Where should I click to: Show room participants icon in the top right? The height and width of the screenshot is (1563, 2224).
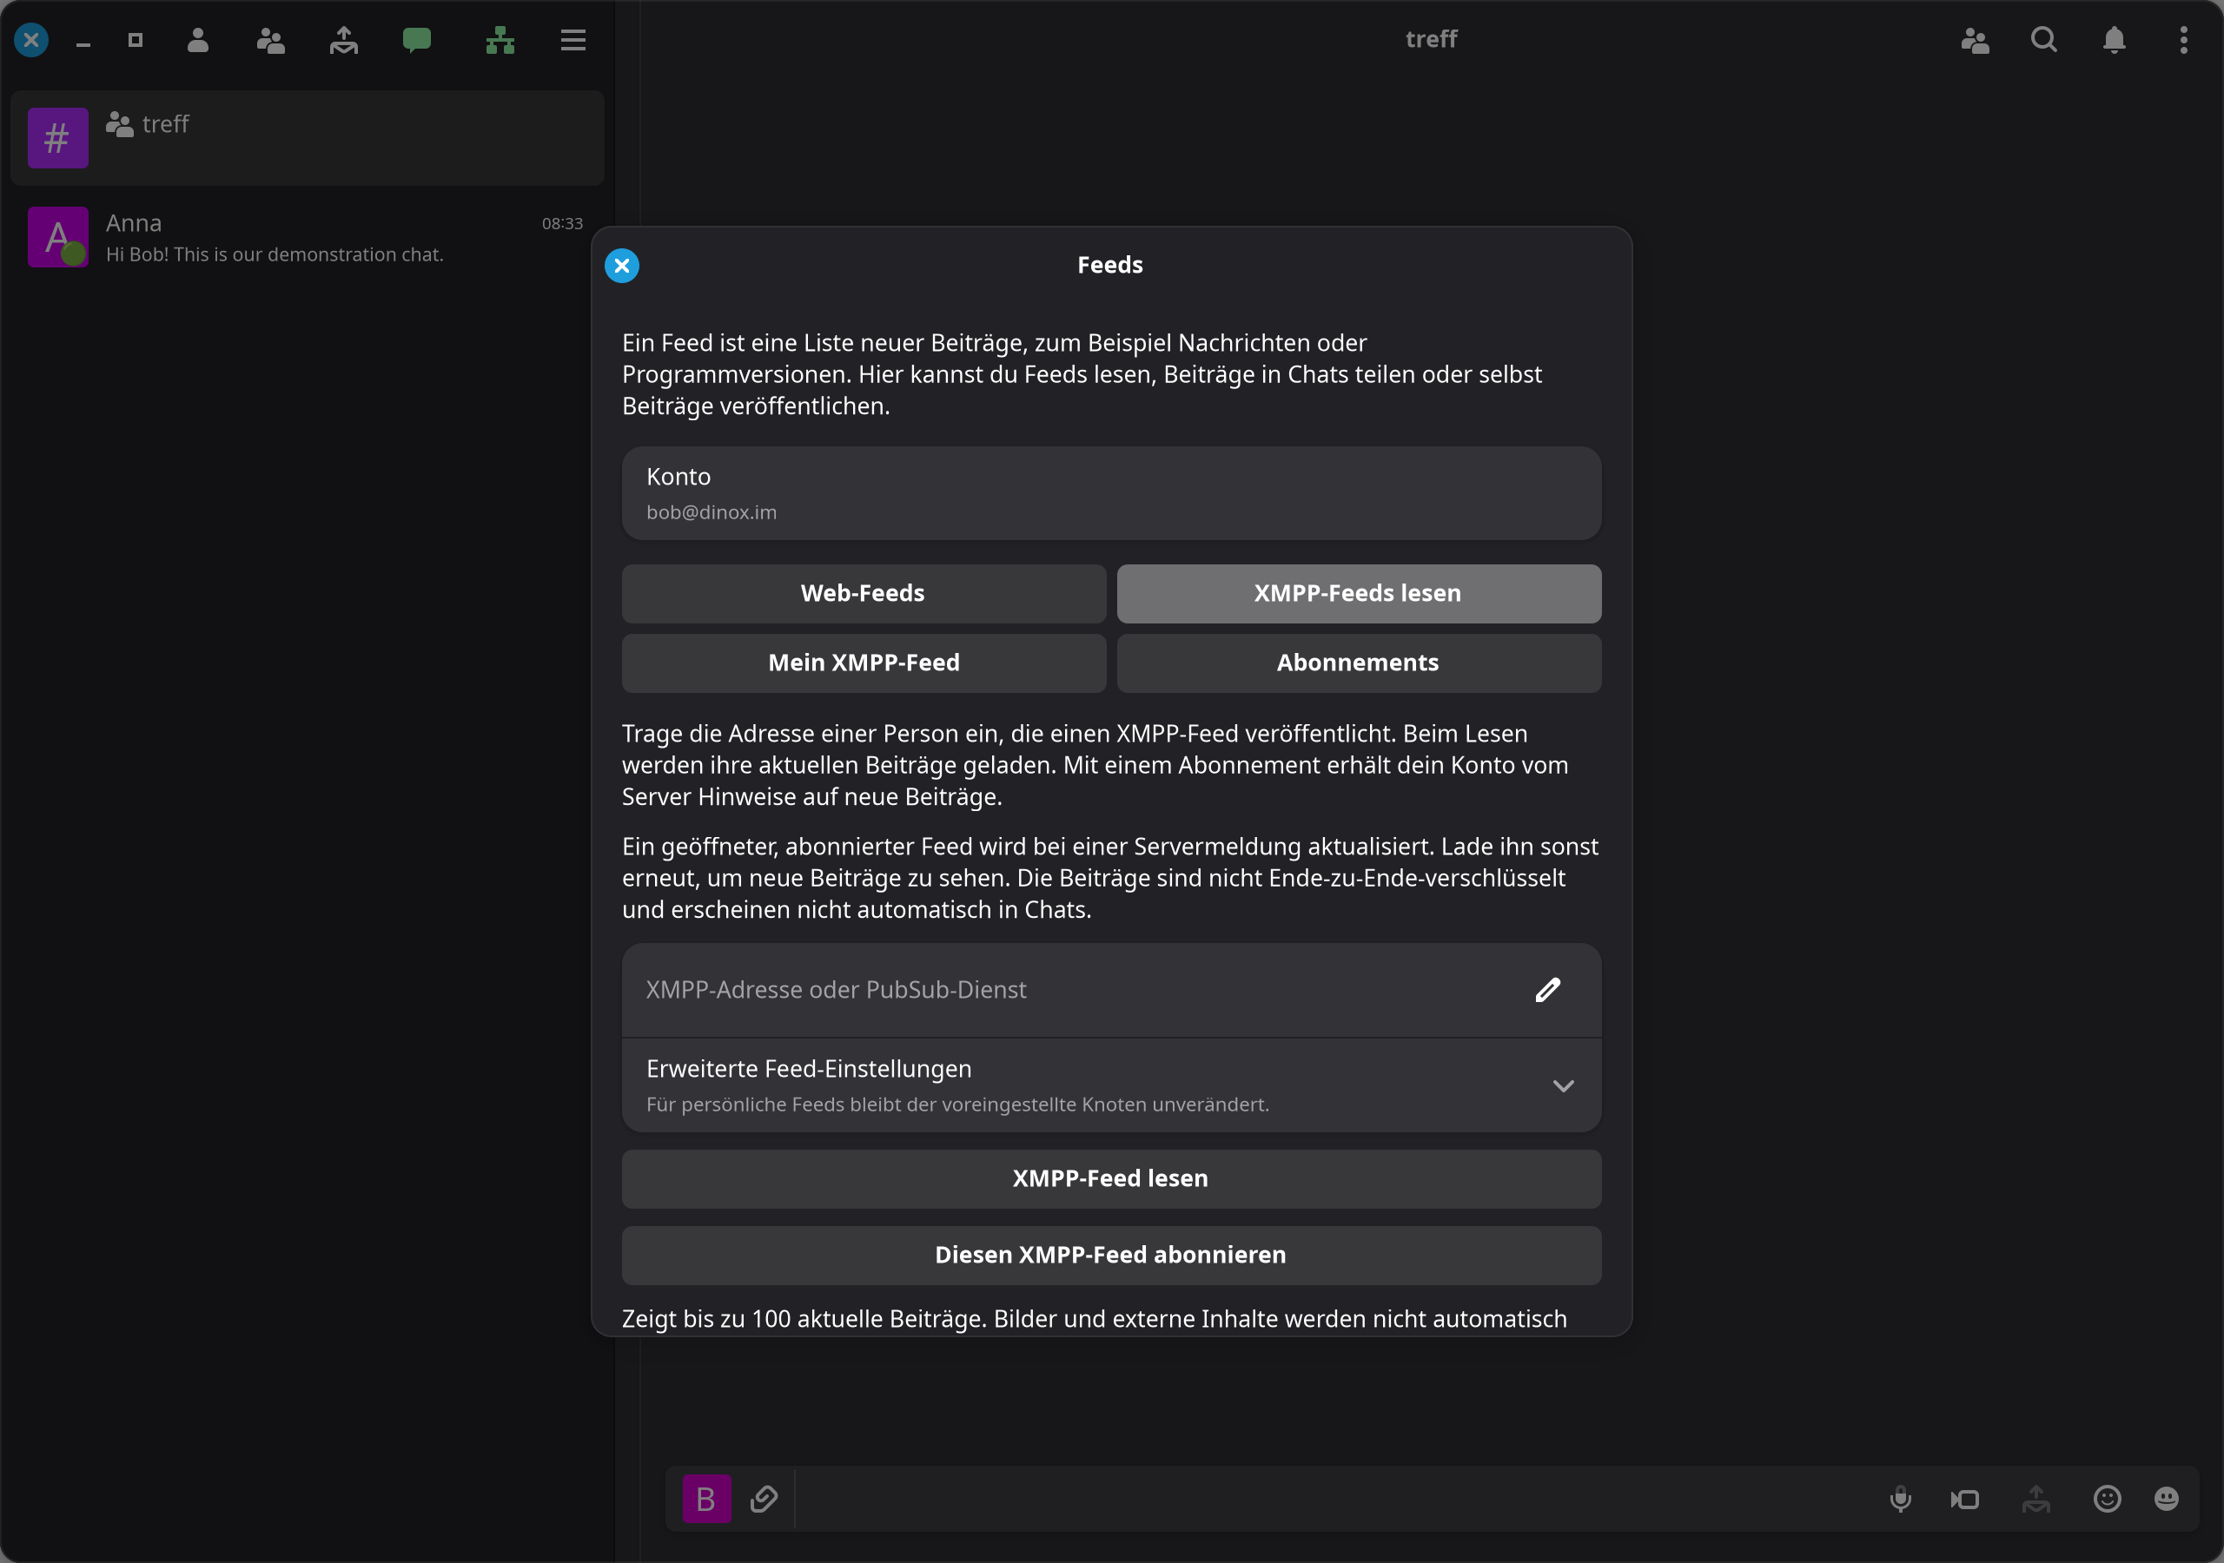1975,40
